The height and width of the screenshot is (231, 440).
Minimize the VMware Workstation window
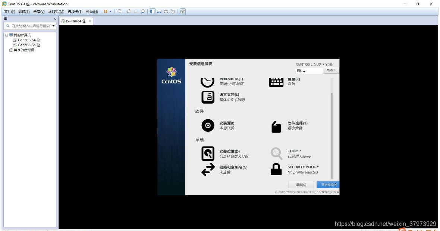[405, 4]
